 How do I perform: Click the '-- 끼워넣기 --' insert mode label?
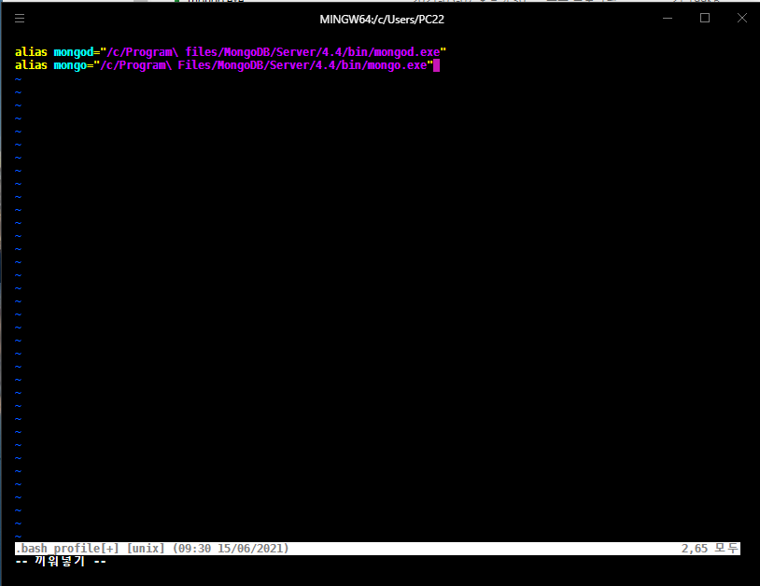point(61,562)
